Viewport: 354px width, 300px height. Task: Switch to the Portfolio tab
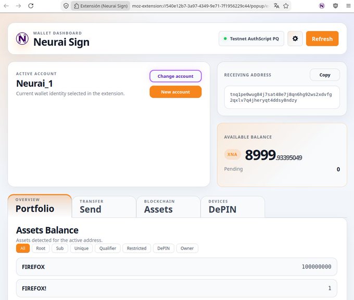[x=40, y=206]
